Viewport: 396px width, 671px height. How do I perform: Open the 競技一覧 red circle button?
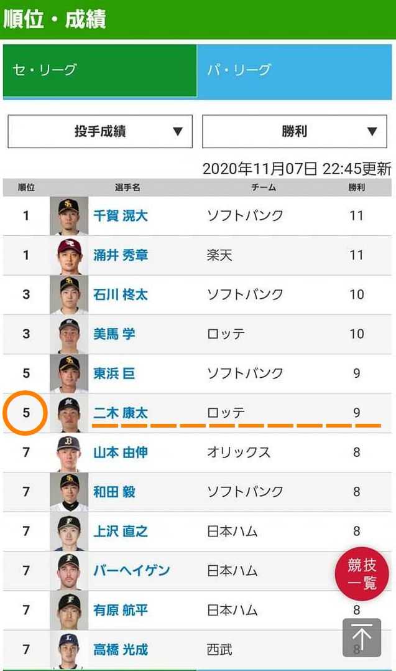click(362, 574)
